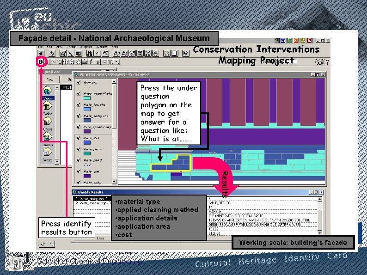Select second result row in Identify Results
Image resolution: width=367 pixels, height=275 pixels.
point(92,203)
